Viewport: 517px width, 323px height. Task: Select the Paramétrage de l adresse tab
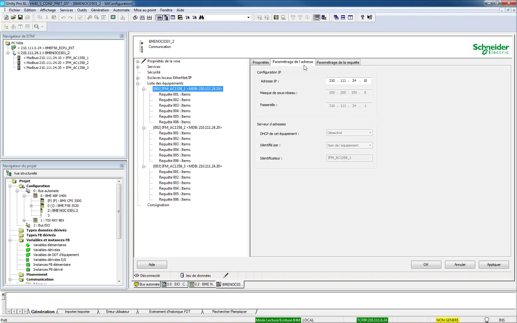pyautogui.click(x=293, y=62)
